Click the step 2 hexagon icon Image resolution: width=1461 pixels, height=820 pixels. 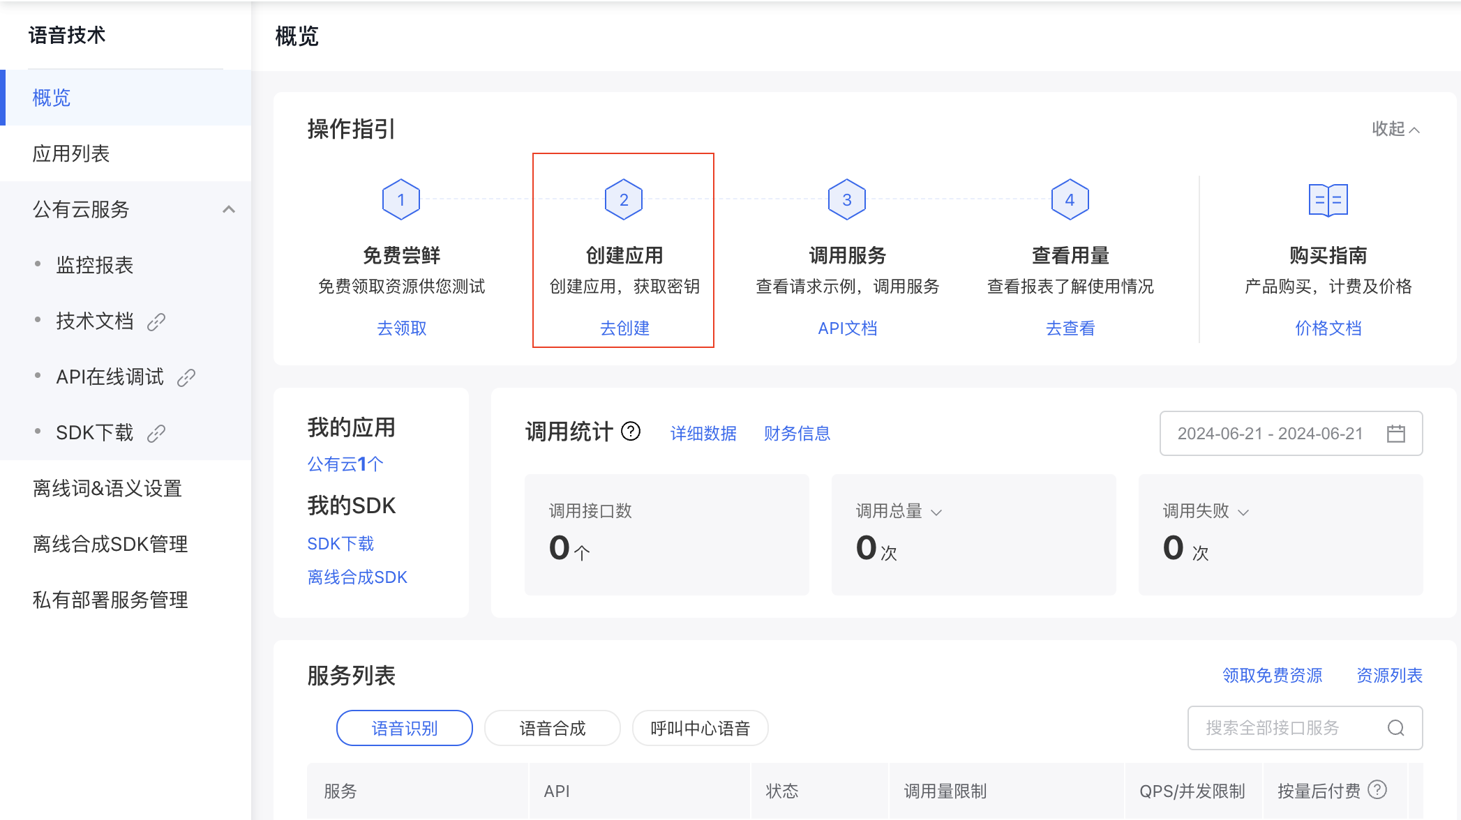(624, 199)
